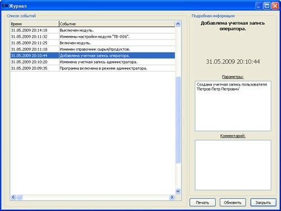Select row 'Программа включена в режиме администратора.'
Image resolution: width=281 pixels, height=211 pixels.
click(x=93, y=68)
